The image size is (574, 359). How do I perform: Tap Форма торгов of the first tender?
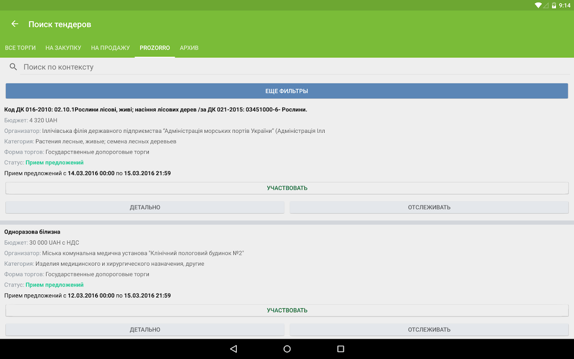(x=77, y=152)
